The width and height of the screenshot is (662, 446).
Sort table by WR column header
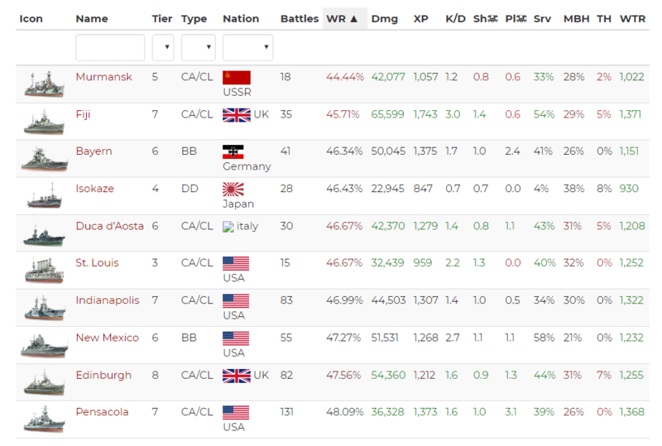pyautogui.click(x=342, y=18)
